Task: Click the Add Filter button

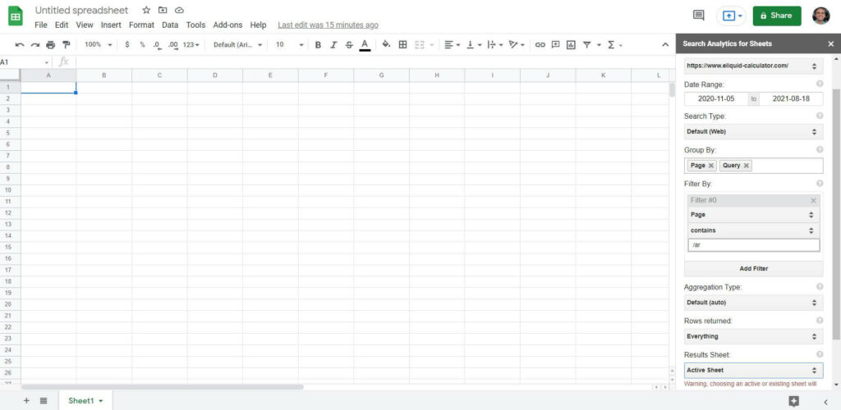Action: (x=753, y=268)
